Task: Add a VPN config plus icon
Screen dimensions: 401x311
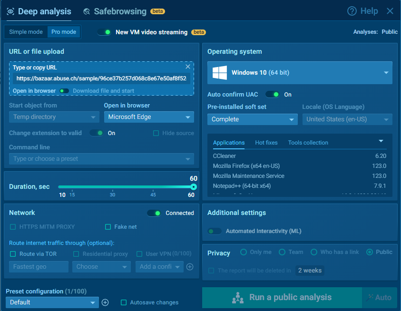Action: (190, 267)
